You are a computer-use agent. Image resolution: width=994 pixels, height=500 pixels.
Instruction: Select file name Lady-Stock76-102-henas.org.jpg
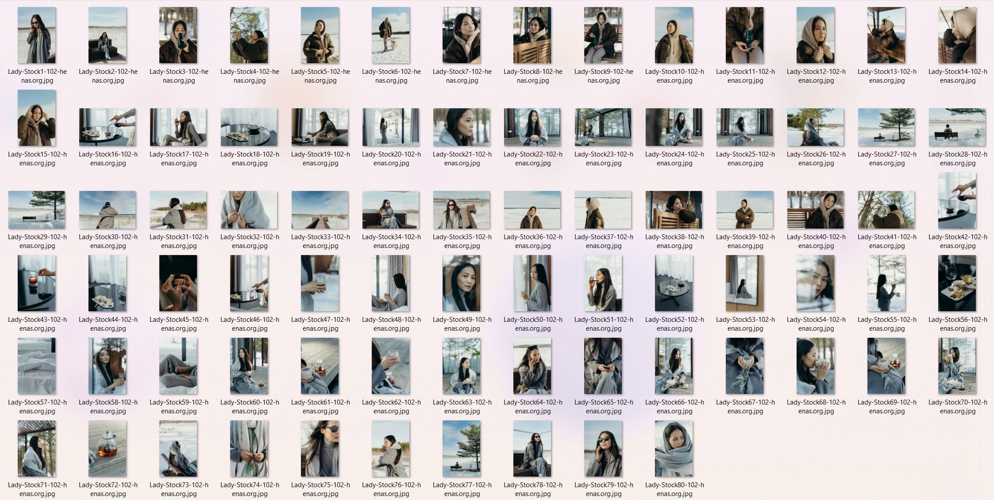tap(391, 489)
